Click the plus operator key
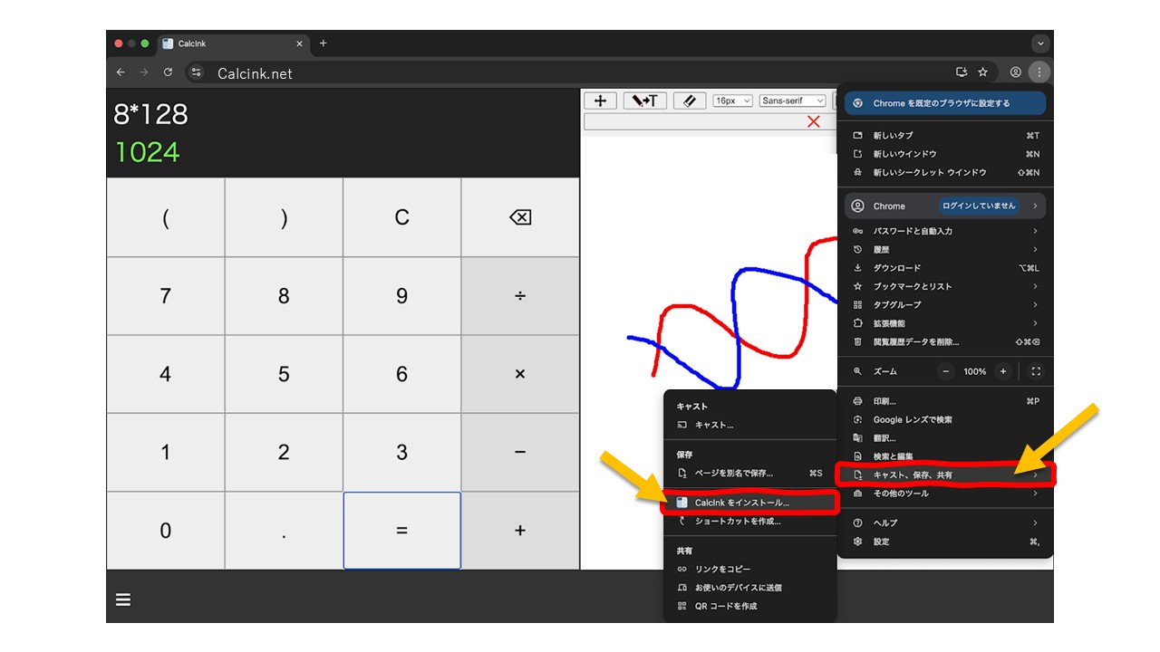1160x652 pixels. point(520,531)
